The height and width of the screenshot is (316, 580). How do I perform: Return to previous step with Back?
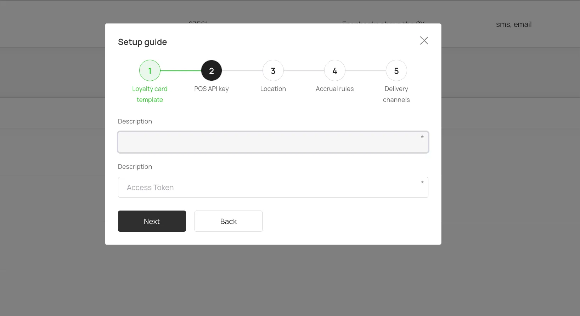229,221
